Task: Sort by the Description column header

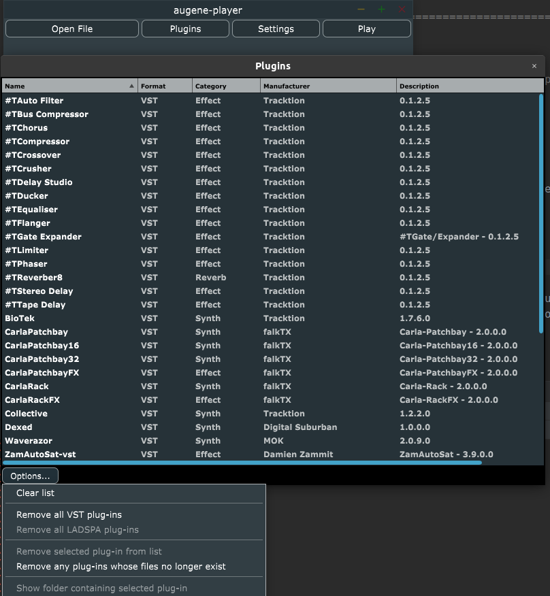Action: [470, 86]
